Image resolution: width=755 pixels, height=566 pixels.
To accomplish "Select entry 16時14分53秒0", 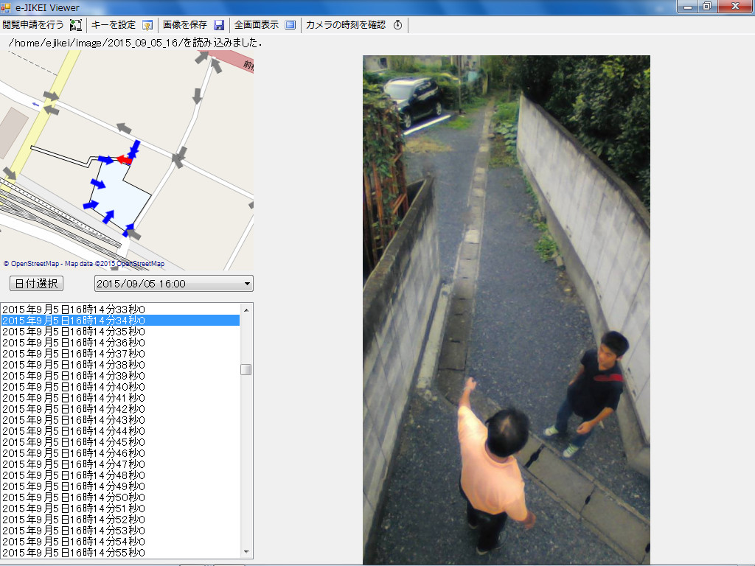I will tap(120, 531).
